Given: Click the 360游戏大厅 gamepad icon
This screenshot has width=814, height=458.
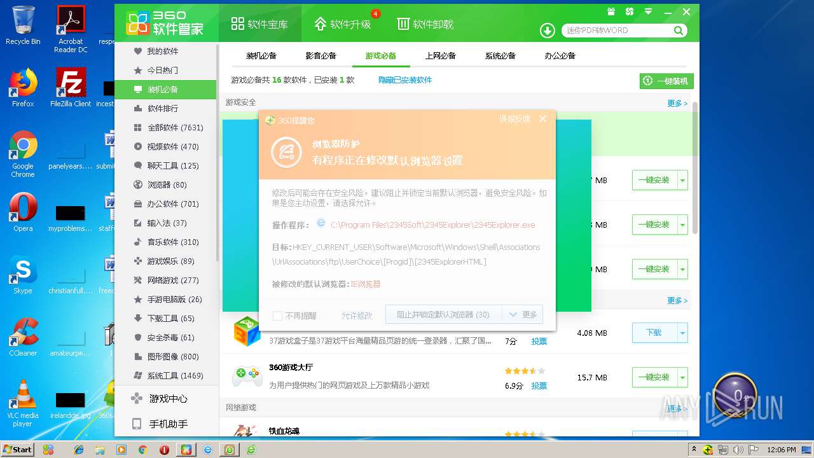Looking at the screenshot, I should 247,375.
